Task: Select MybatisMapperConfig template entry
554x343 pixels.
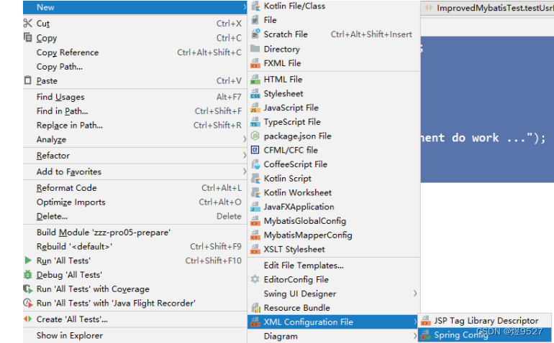Action: tap(334, 235)
